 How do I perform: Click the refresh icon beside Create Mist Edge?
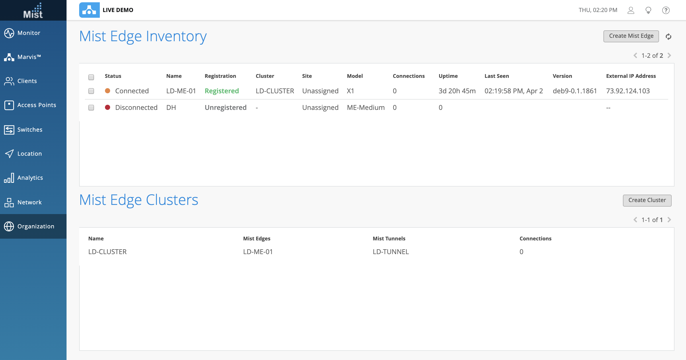tap(669, 37)
